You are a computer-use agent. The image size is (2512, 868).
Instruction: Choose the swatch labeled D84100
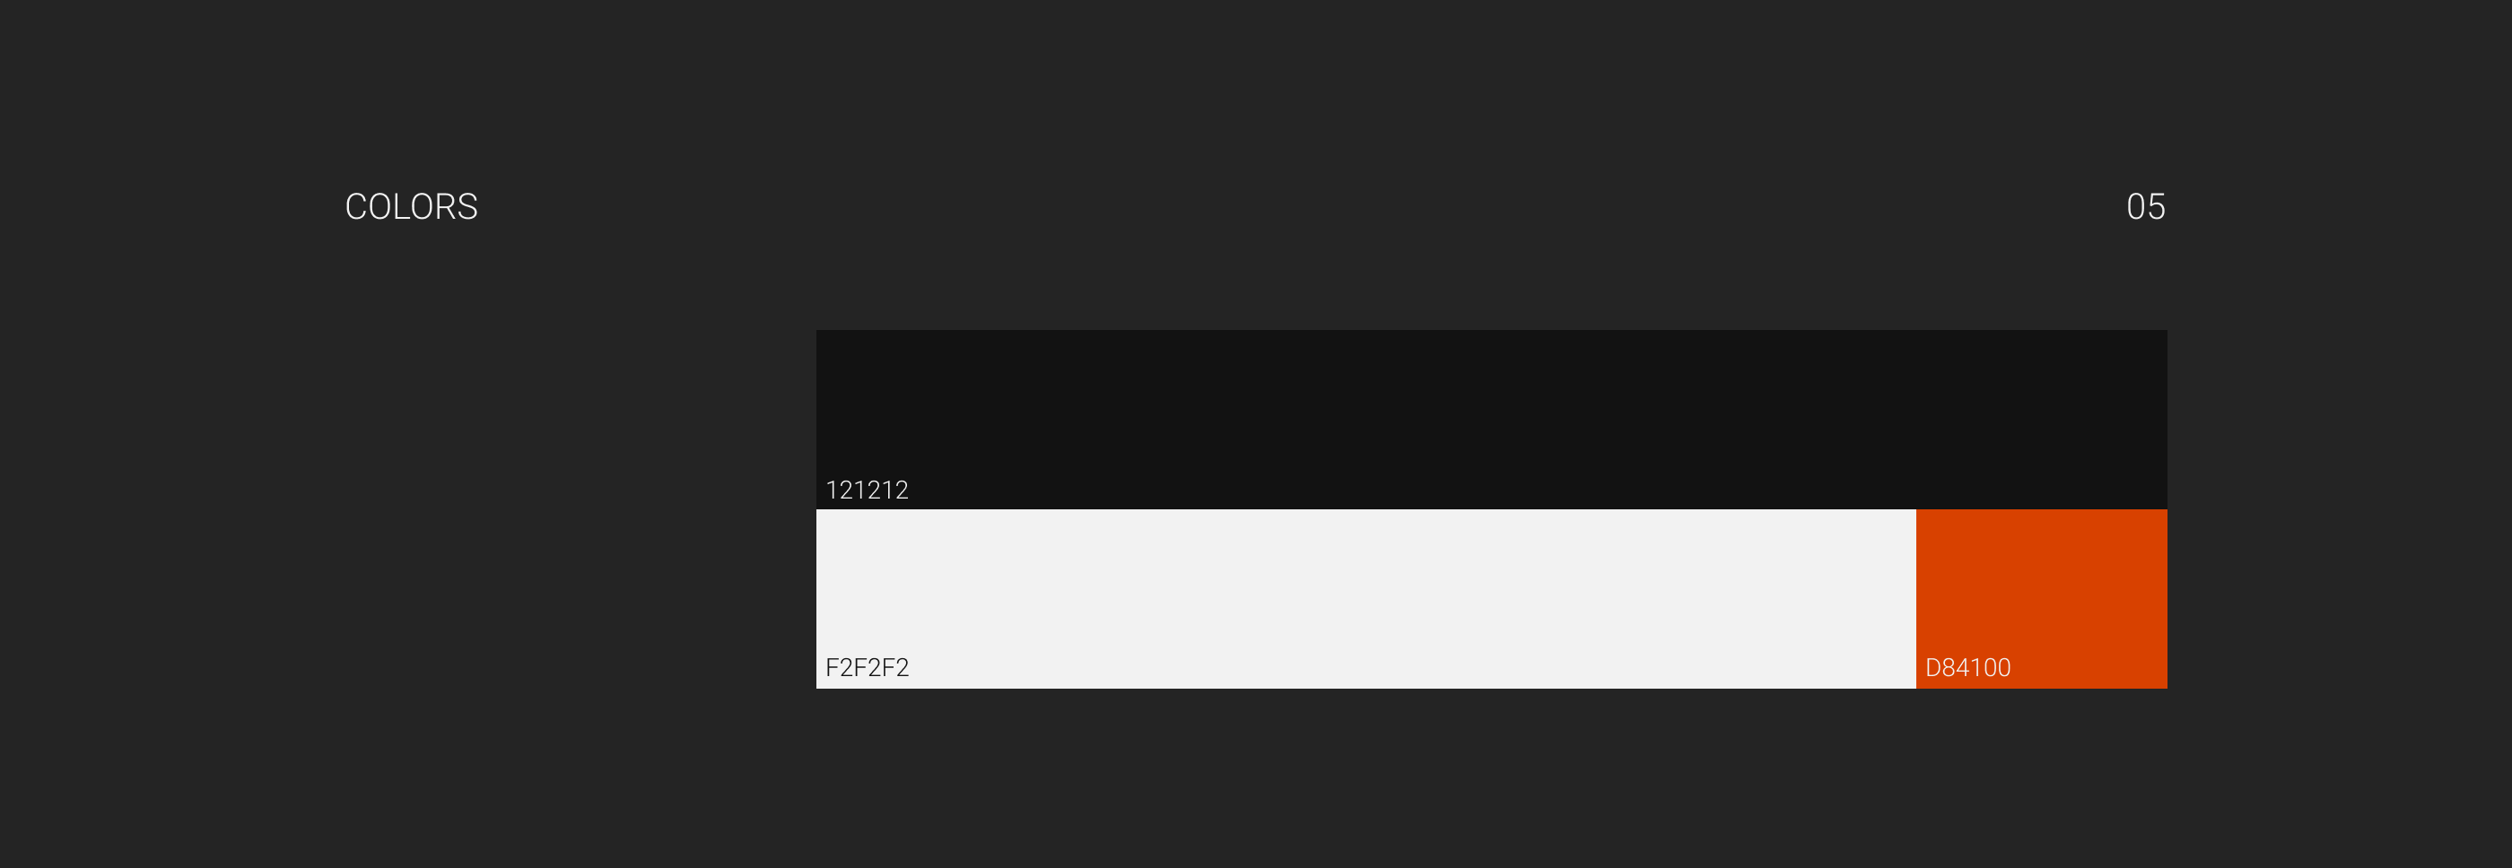point(2040,589)
